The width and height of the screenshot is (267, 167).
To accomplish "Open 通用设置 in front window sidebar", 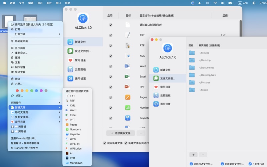I will (x=165, y=104).
